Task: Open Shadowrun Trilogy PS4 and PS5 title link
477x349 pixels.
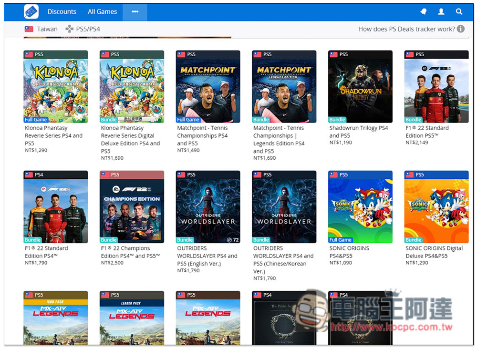Action: click(x=359, y=132)
